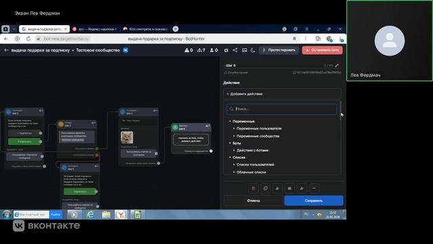Click the red Остановить бота button
433x244 pixels.
click(x=322, y=50)
